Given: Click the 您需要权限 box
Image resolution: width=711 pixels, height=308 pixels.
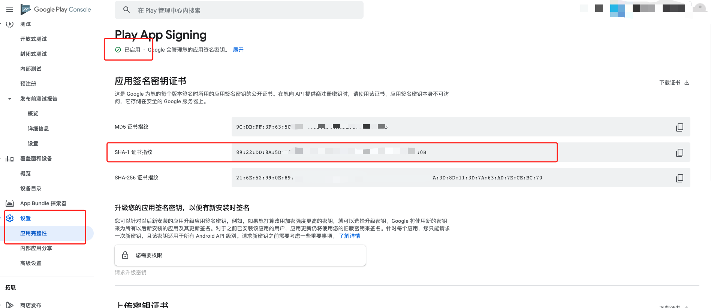Looking at the screenshot, I should pyautogui.click(x=240, y=255).
